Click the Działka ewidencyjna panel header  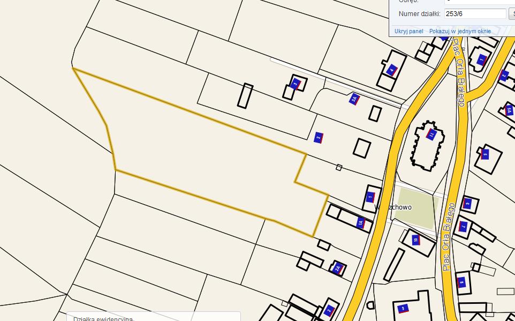point(103,319)
